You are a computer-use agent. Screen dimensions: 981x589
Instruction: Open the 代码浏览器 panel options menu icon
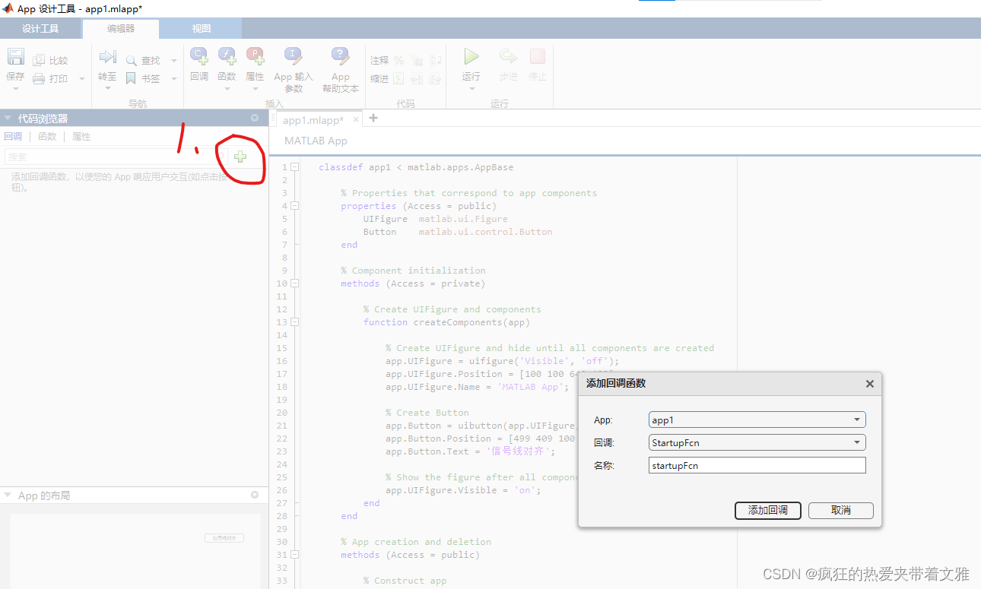[255, 118]
